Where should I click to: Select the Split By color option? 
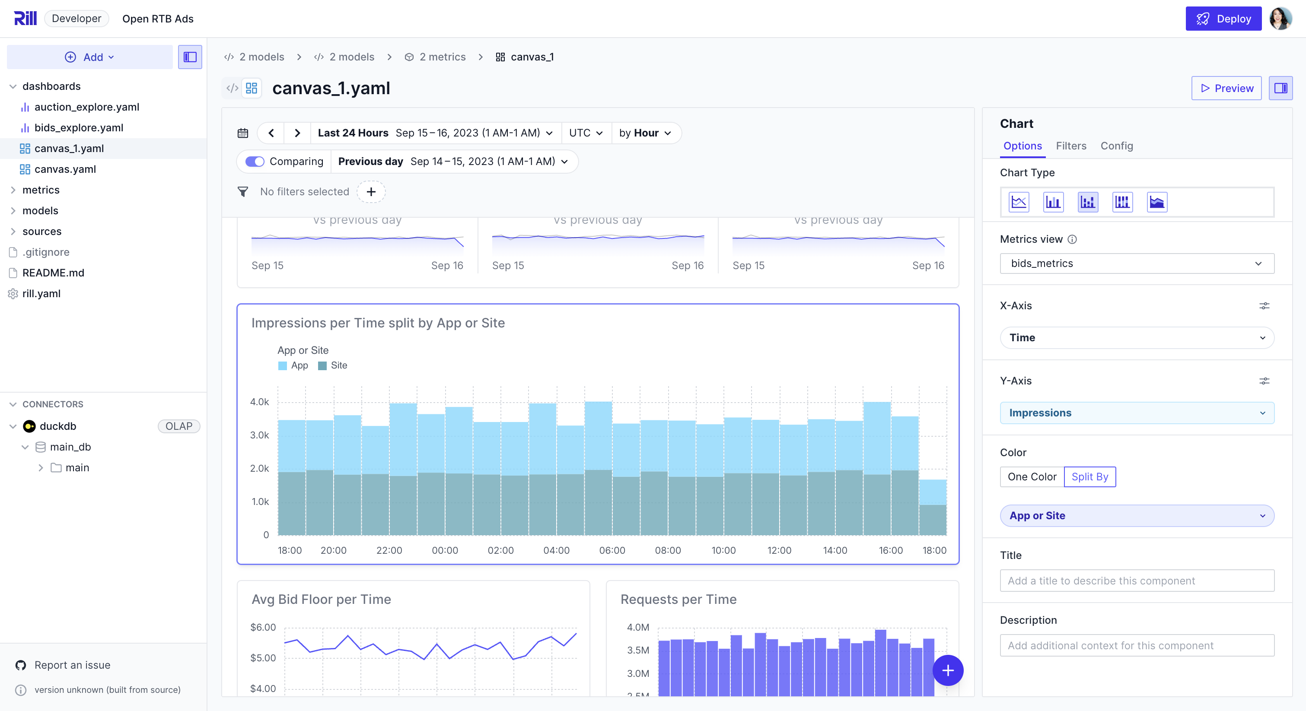click(1090, 476)
